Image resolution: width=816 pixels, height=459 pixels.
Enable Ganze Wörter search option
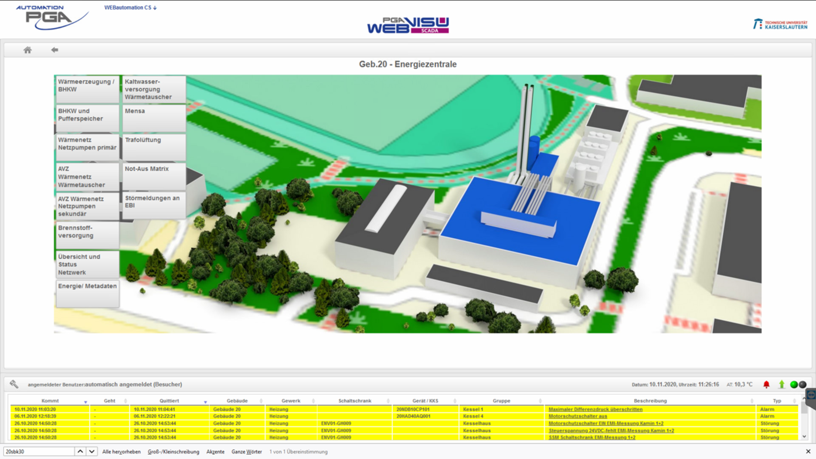[247, 452]
